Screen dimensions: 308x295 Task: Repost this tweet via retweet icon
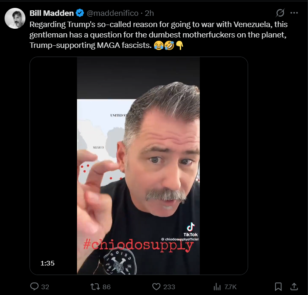(94, 287)
